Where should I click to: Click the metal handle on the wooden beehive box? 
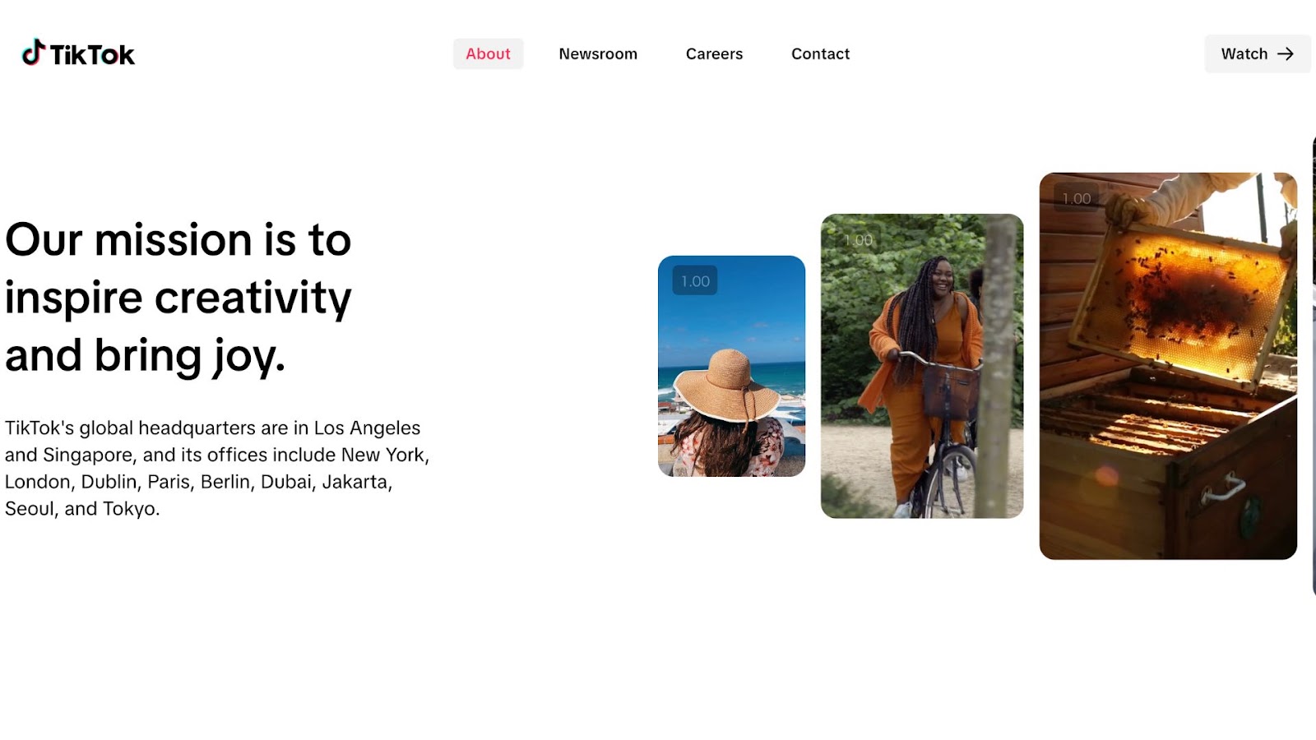(x=1223, y=490)
